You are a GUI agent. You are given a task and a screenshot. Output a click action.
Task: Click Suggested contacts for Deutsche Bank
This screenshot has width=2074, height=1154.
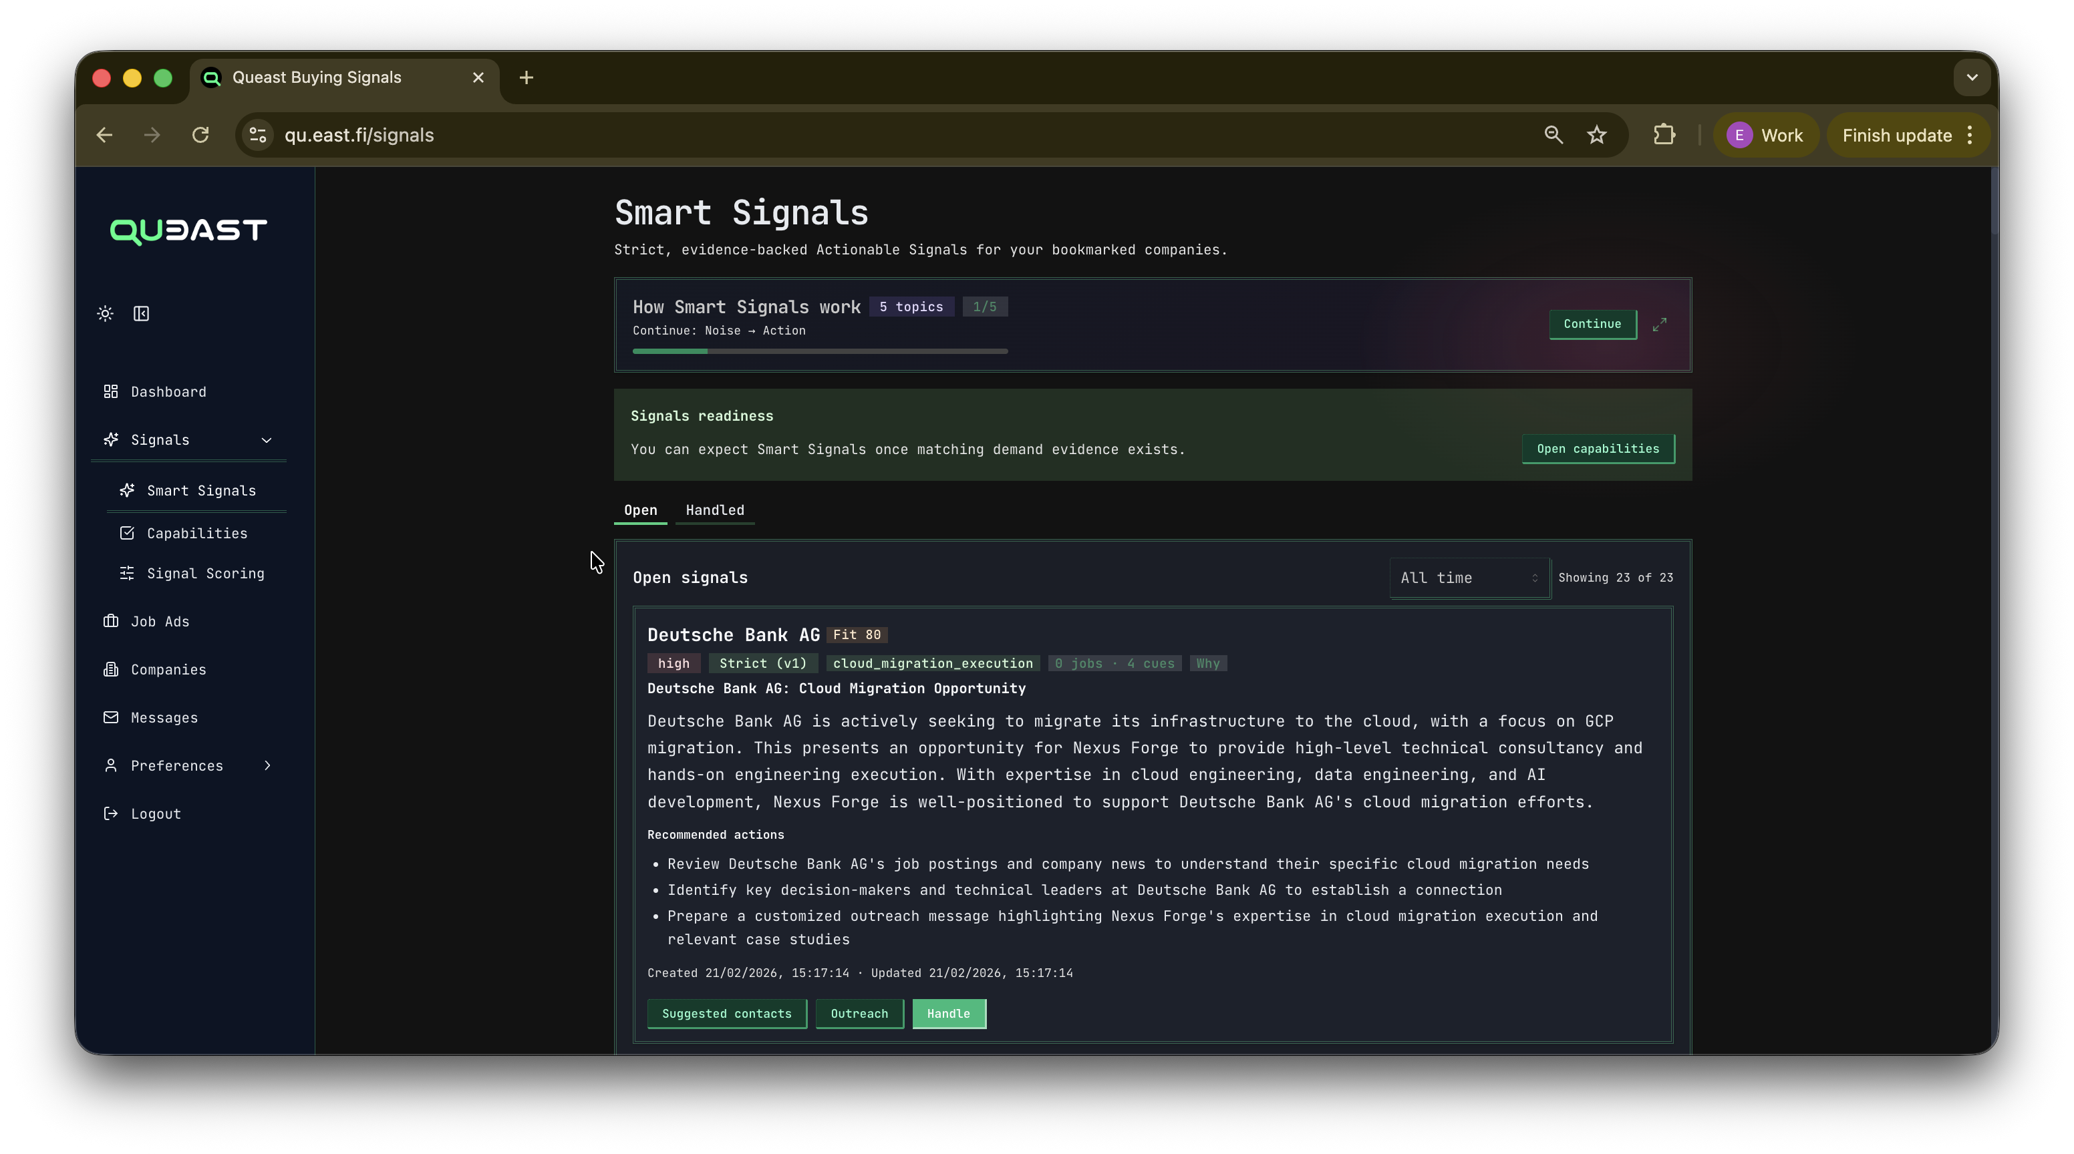tap(726, 1014)
